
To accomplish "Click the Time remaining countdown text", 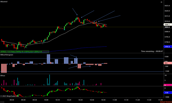I will [x=152, y=51].
